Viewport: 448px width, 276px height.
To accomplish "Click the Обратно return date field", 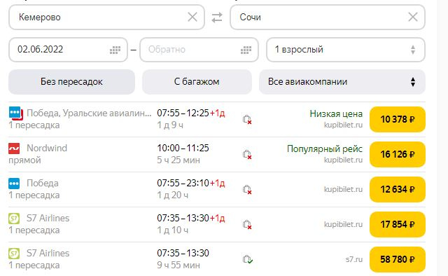I will point(199,50).
